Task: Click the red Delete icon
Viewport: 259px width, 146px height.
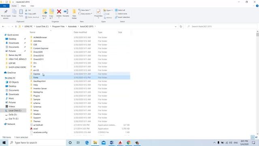Action: (x=59, y=12)
